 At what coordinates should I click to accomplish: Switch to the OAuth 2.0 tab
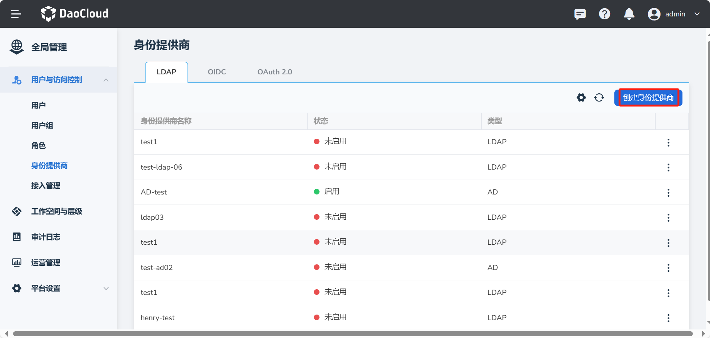pos(275,72)
